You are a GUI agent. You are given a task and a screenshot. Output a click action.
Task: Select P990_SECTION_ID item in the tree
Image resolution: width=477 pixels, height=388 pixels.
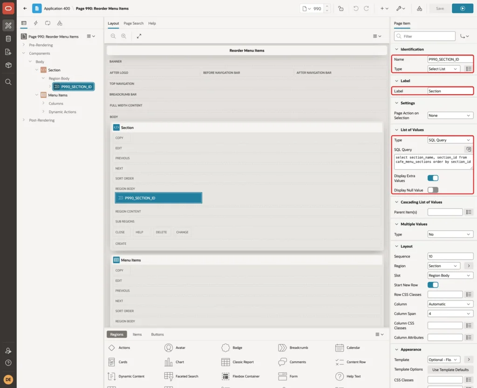(x=74, y=86)
